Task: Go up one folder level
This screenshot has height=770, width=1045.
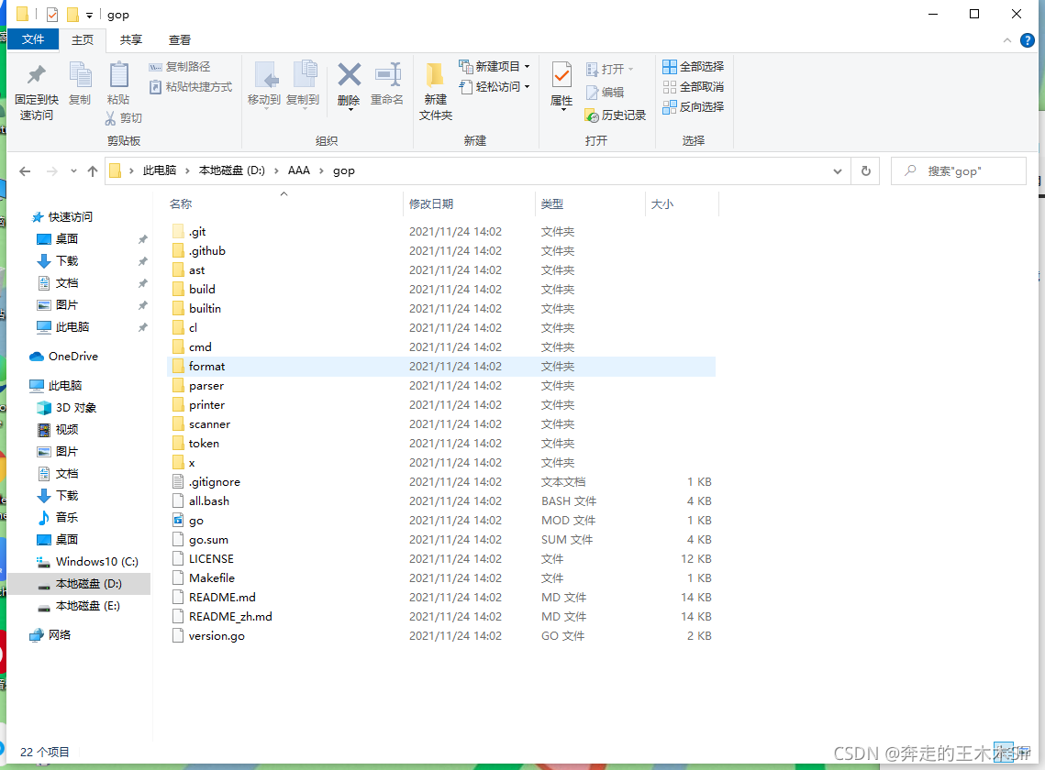Action: coord(93,171)
